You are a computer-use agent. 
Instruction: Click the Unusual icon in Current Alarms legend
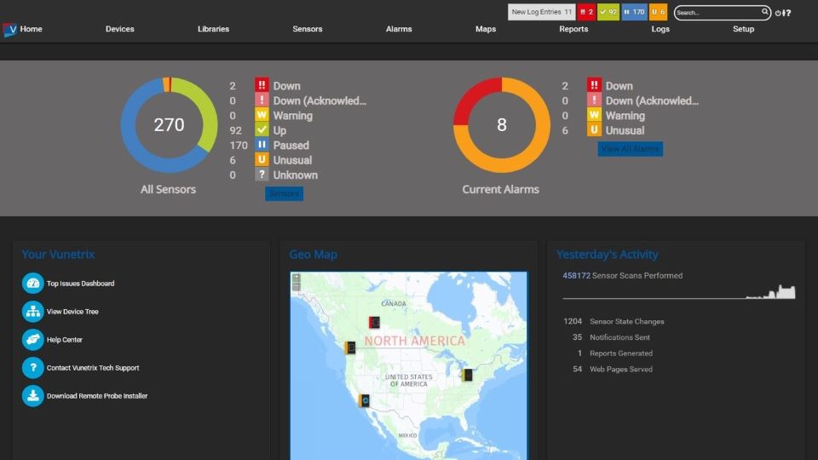(x=594, y=129)
